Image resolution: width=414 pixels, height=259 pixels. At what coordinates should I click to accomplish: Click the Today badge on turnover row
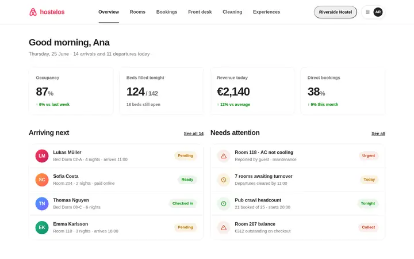(x=369, y=180)
